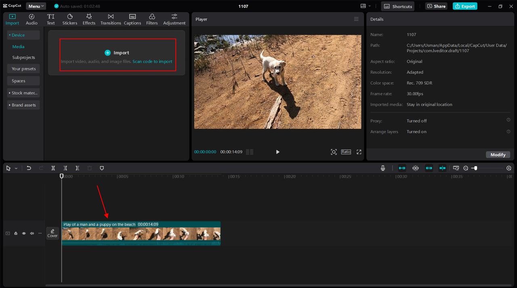Click the Import plus button
517x288 pixels.
point(107,53)
